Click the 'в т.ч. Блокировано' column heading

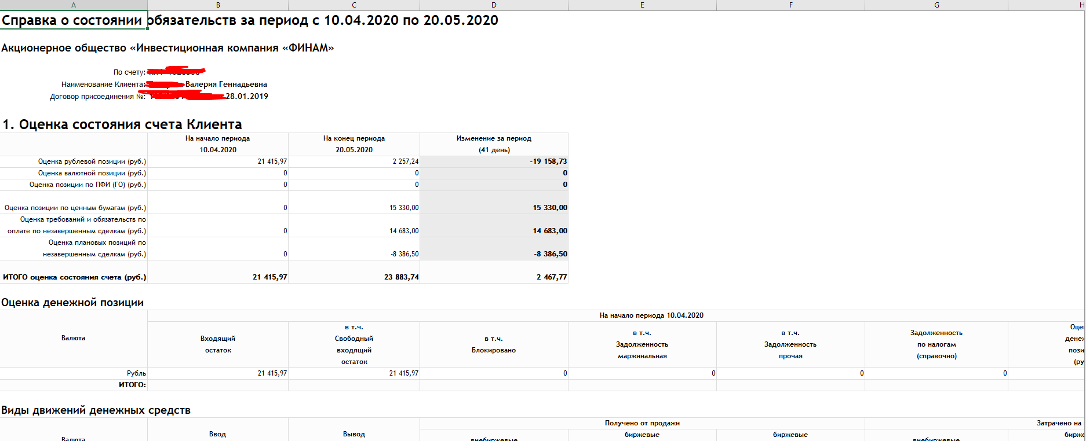[x=494, y=344]
